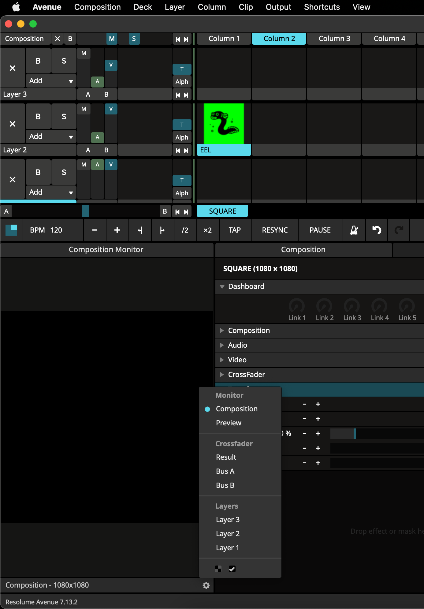Click the metronome icon in BPM bar
The height and width of the screenshot is (609, 424).
click(354, 230)
